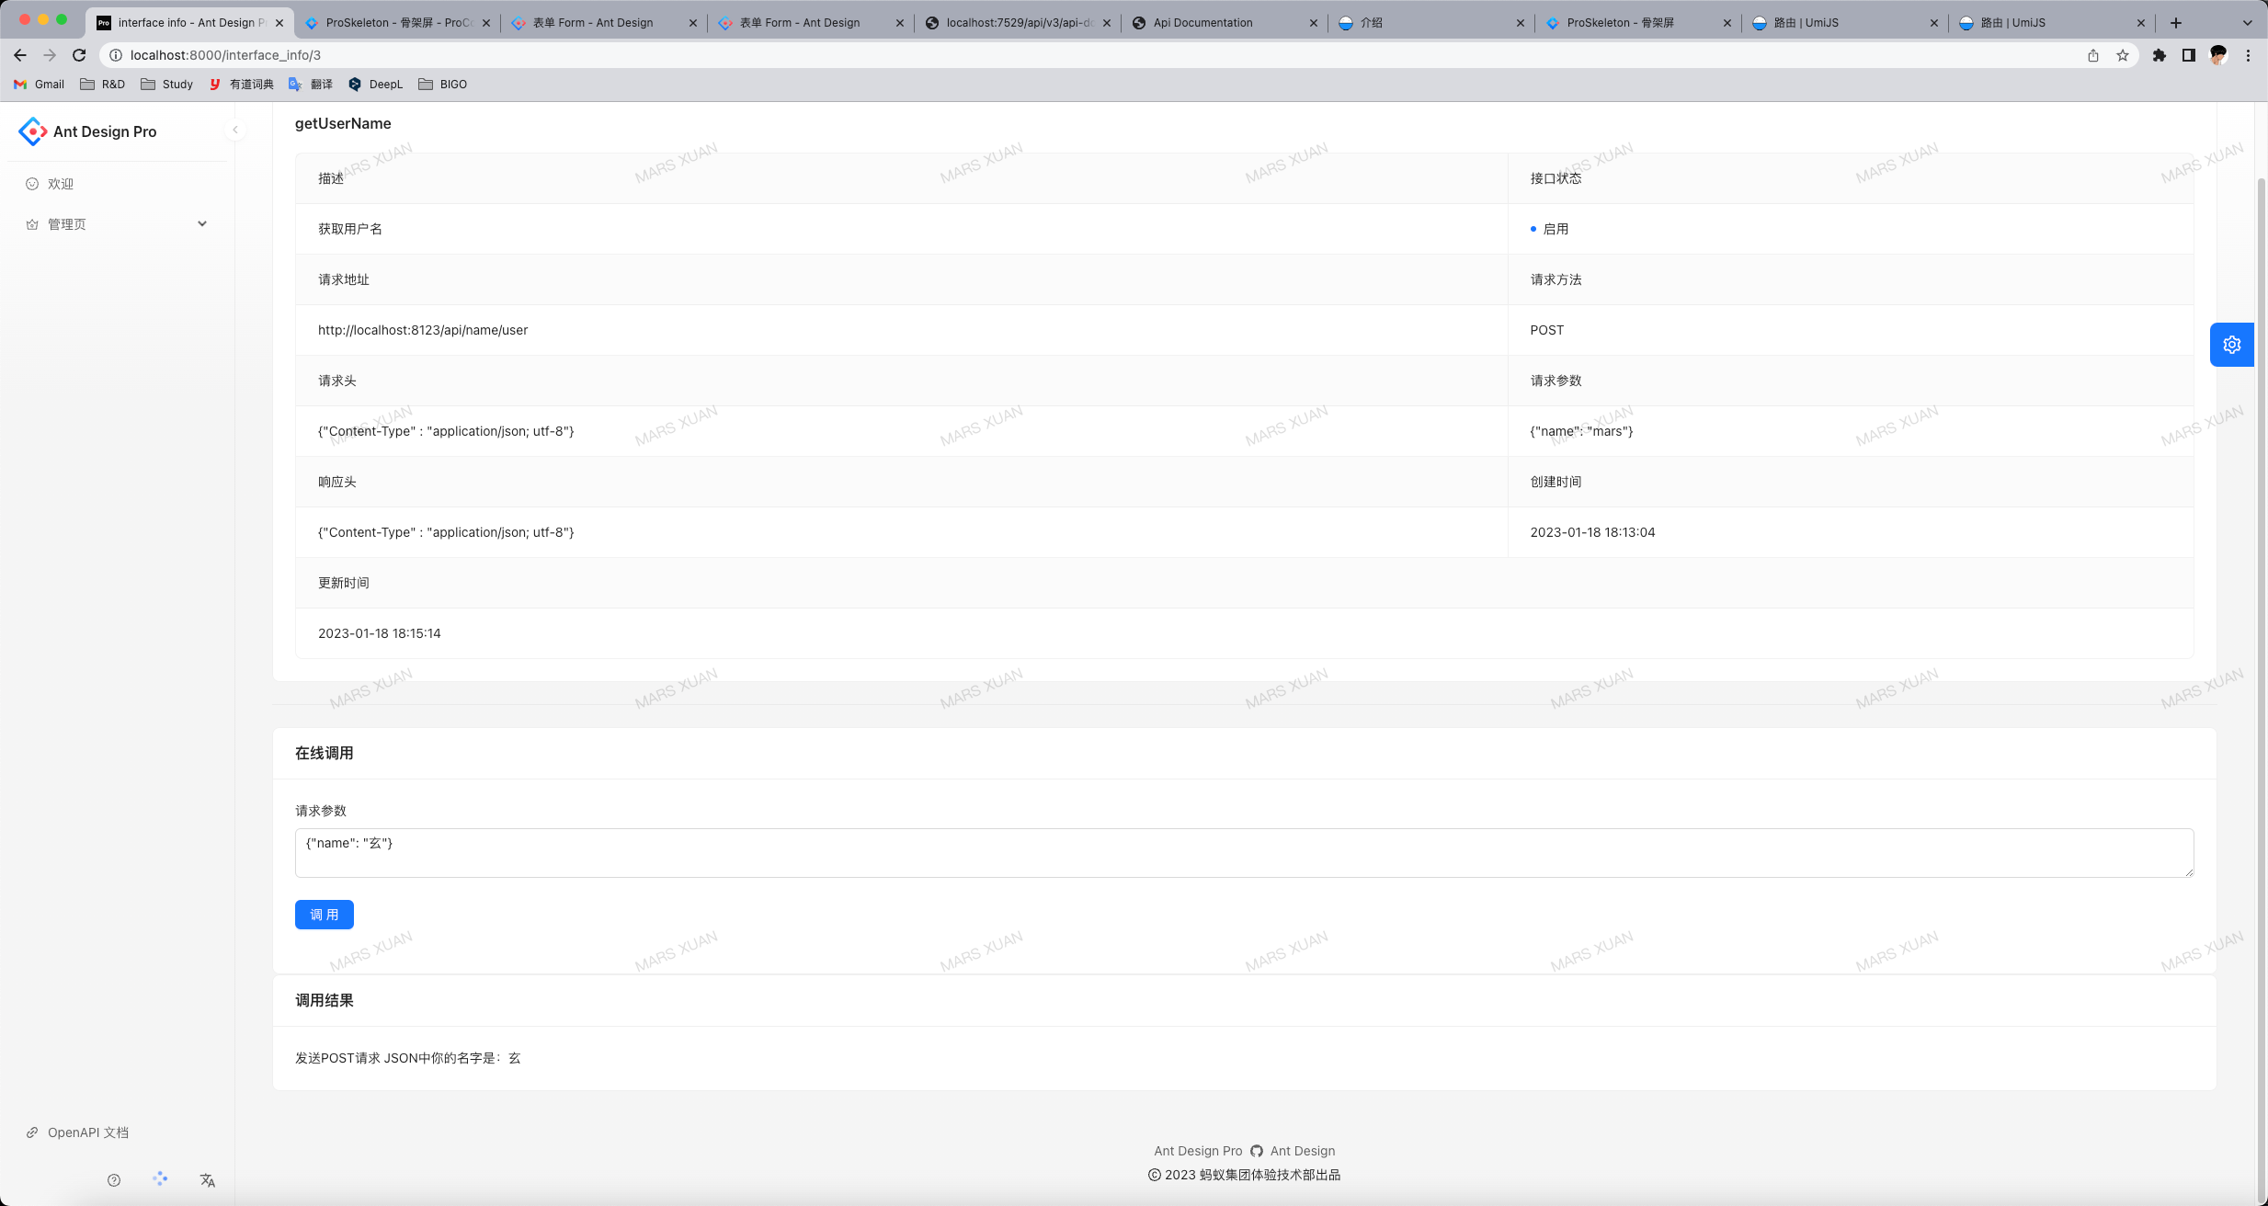Click the help question mark icon
Viewport: 2268px width, 1206px height.
(x=114, y=1180)
